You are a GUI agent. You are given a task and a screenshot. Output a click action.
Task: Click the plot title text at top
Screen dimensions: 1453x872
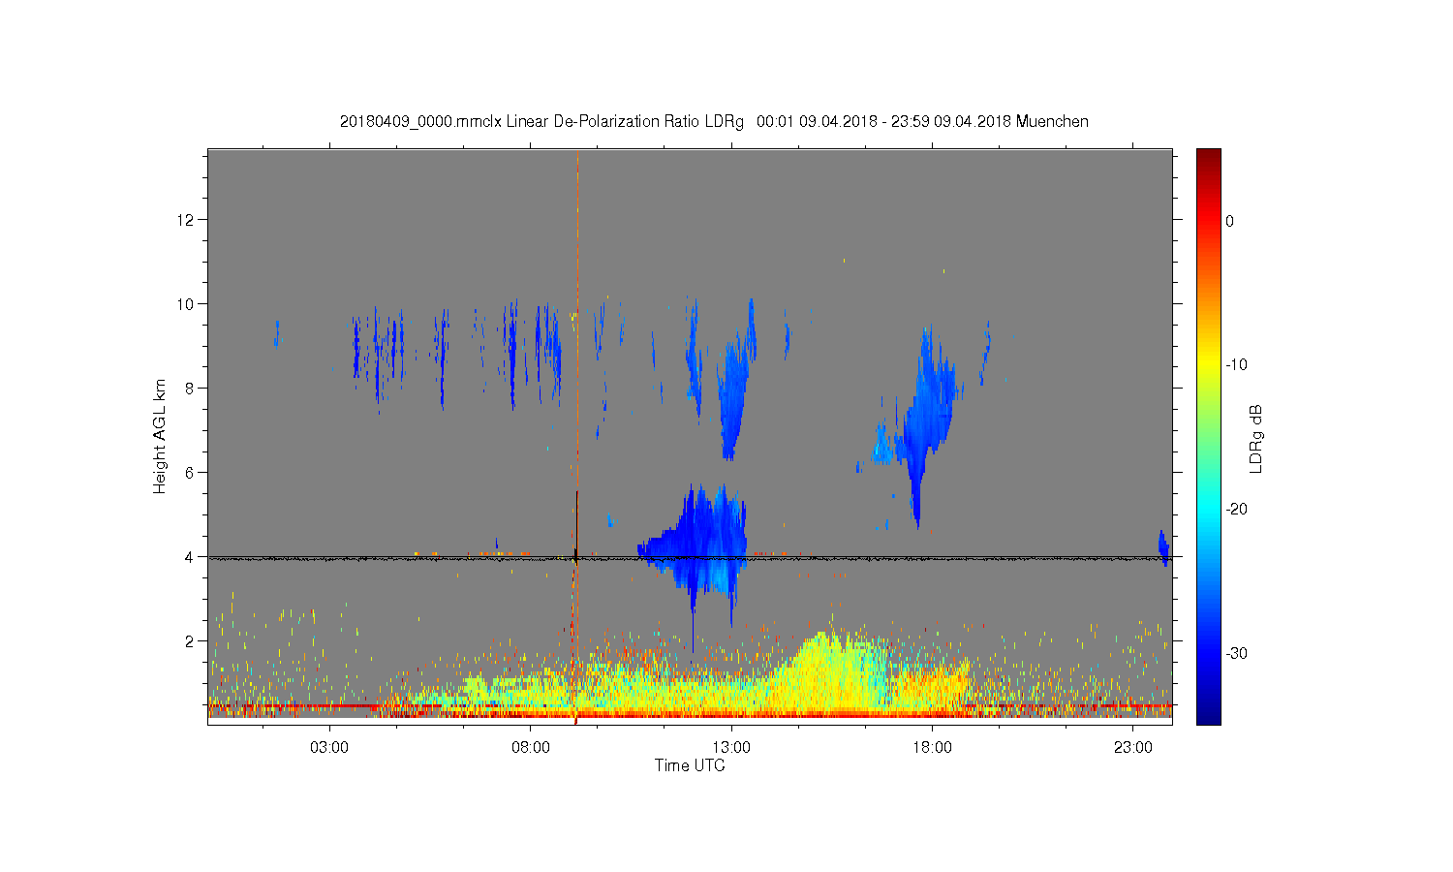[x=714, y=122]
